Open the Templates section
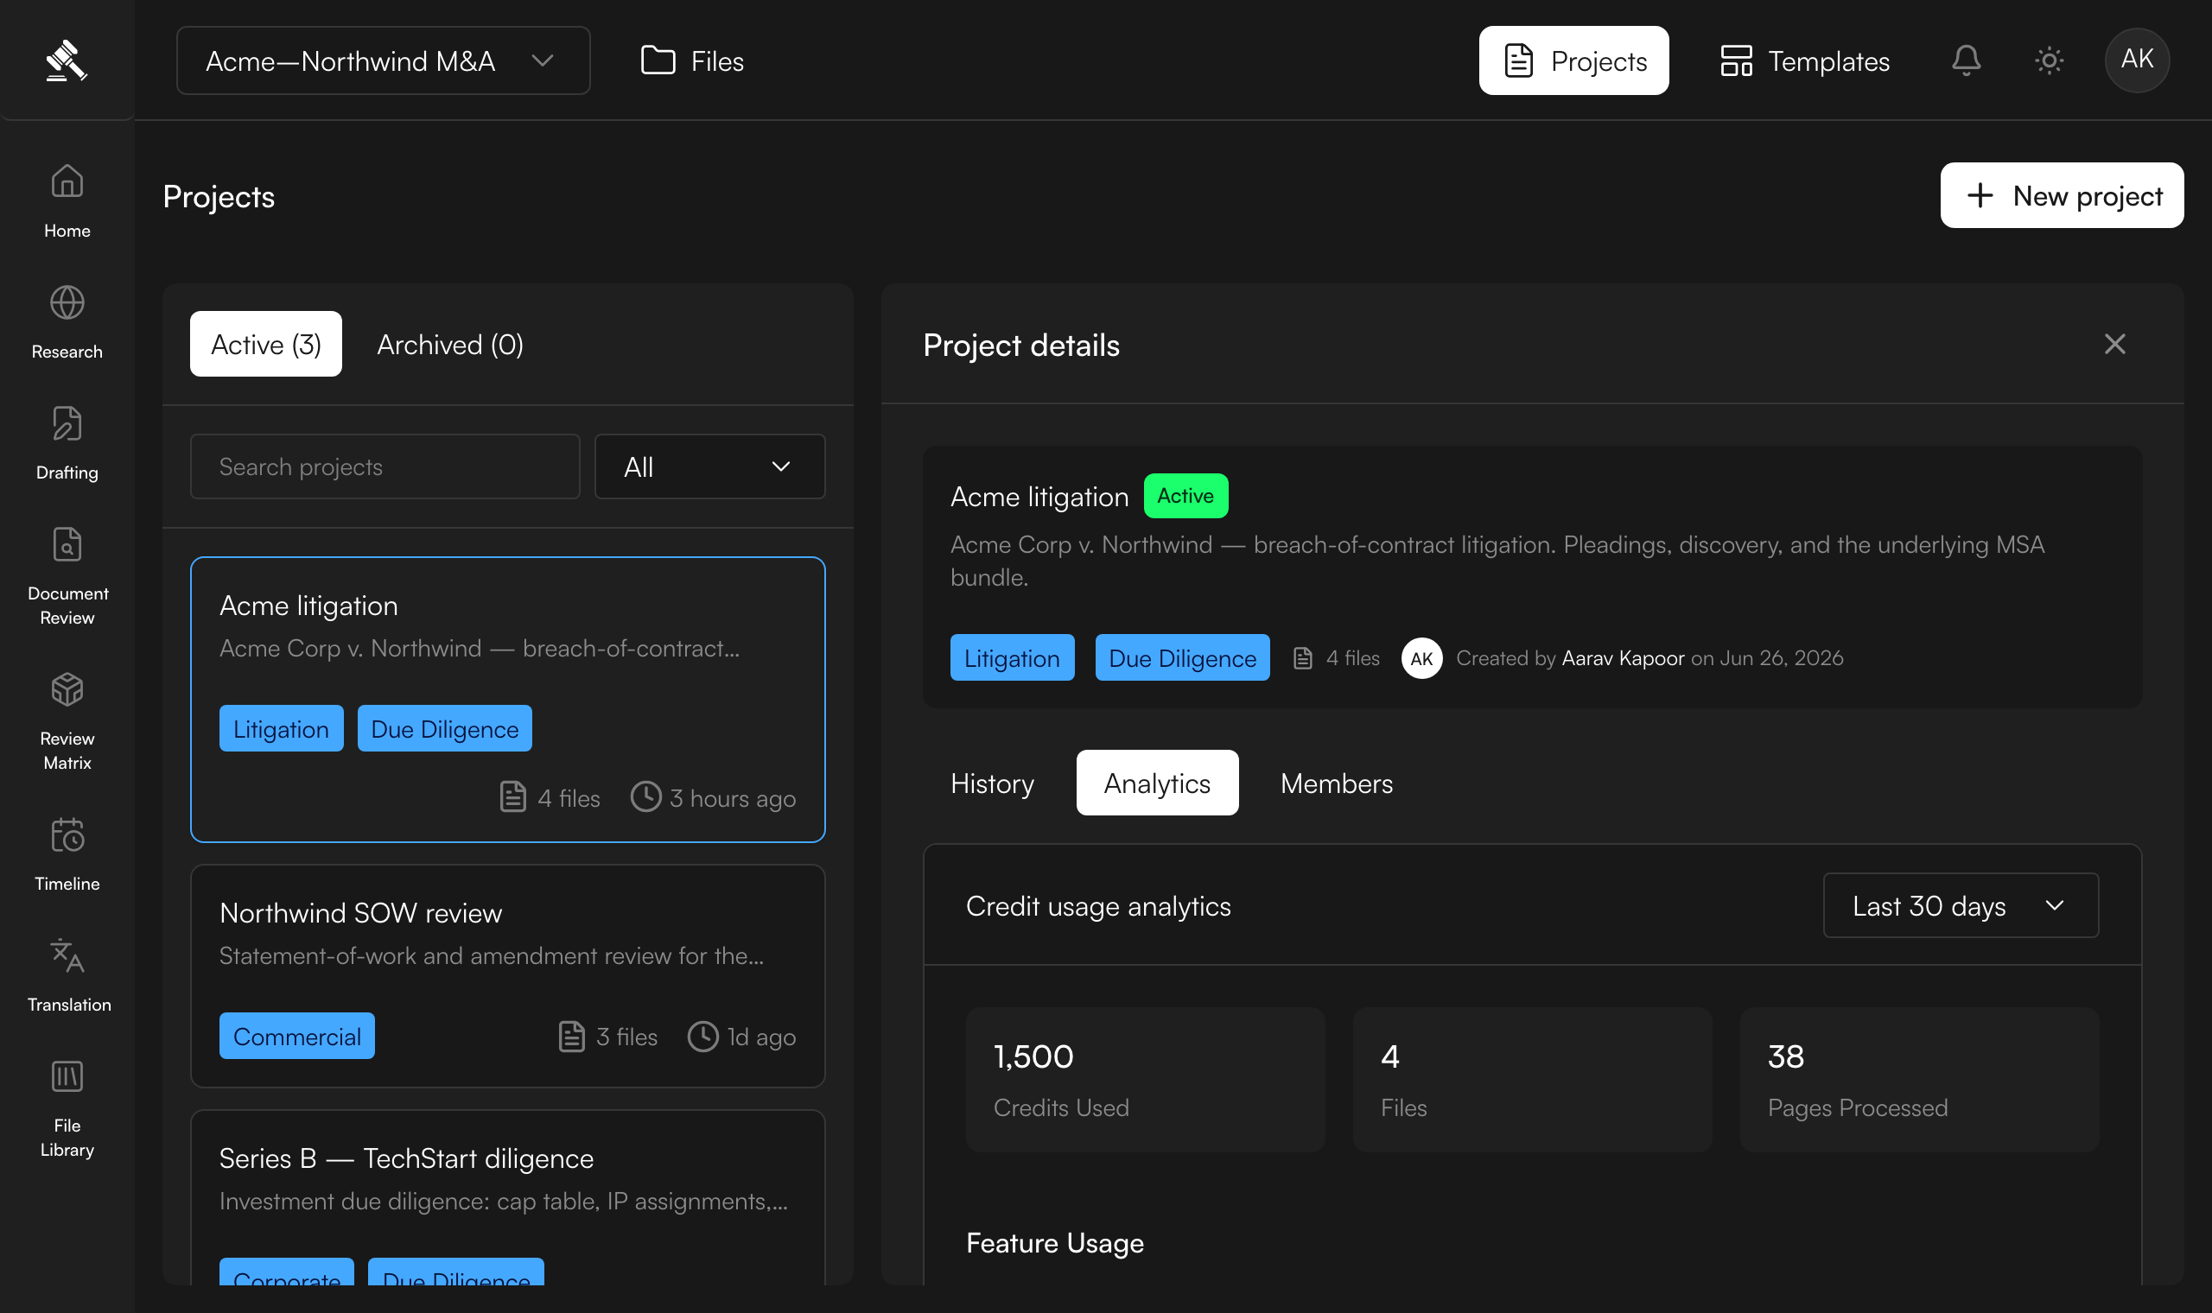 [x=1805, y=60]
